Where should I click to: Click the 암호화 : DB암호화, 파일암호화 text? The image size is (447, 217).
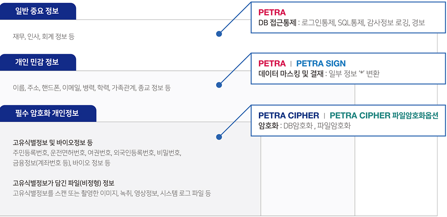[x=304, y=126]
